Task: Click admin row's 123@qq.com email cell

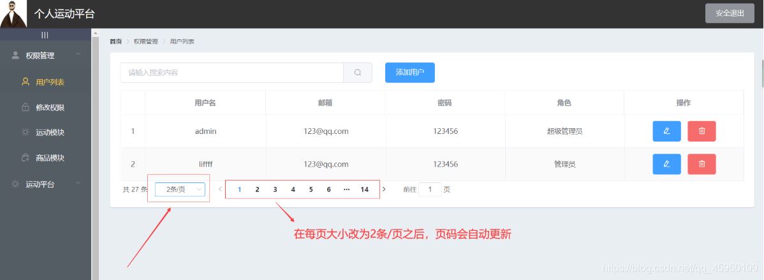Action: 325,131
